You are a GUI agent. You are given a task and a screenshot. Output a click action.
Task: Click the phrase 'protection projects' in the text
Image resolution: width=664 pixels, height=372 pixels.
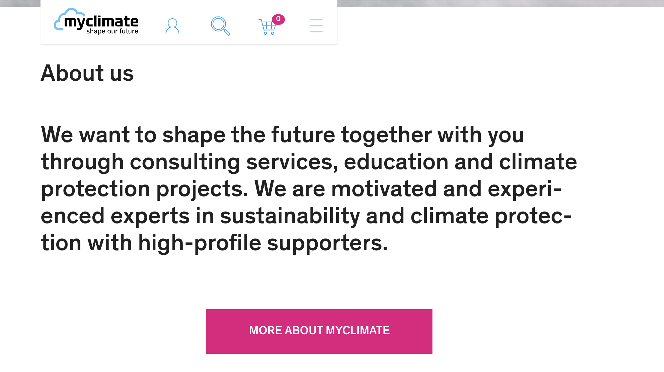point(144,189)
